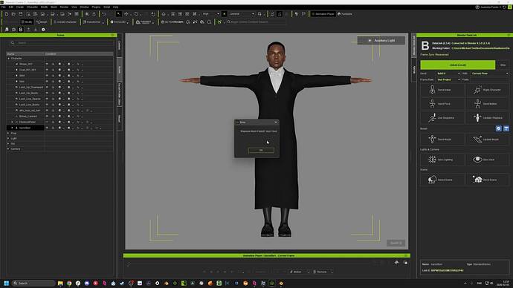The width and height of the screenshot is (513, 288).
Task: Open the File menu
Action: 4,7
